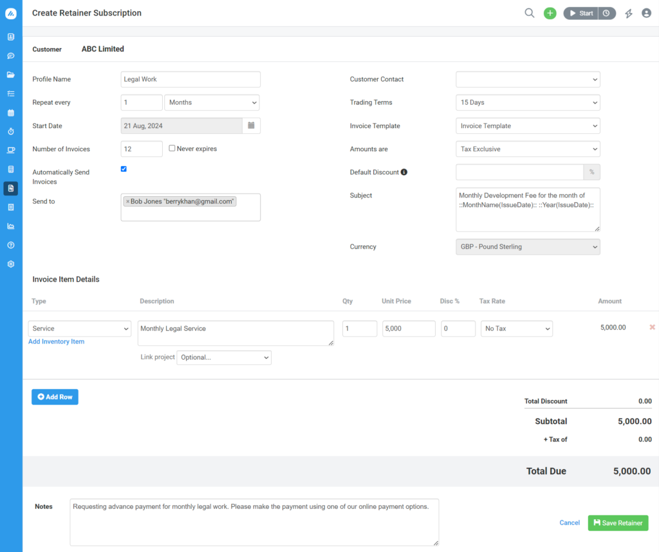Click the Unit Price field
This screenshot has width=659, height=552.
point(409,329)
